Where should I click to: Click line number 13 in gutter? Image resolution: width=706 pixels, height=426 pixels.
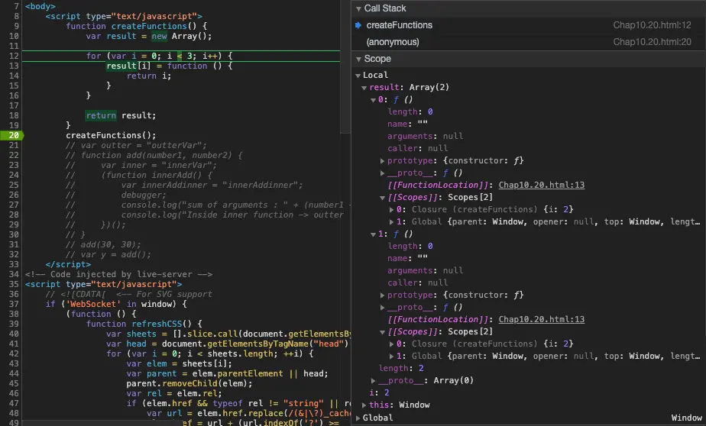tap(14, 66)
